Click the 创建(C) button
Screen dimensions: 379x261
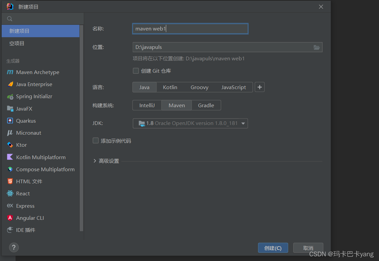(x=273, y=248)
